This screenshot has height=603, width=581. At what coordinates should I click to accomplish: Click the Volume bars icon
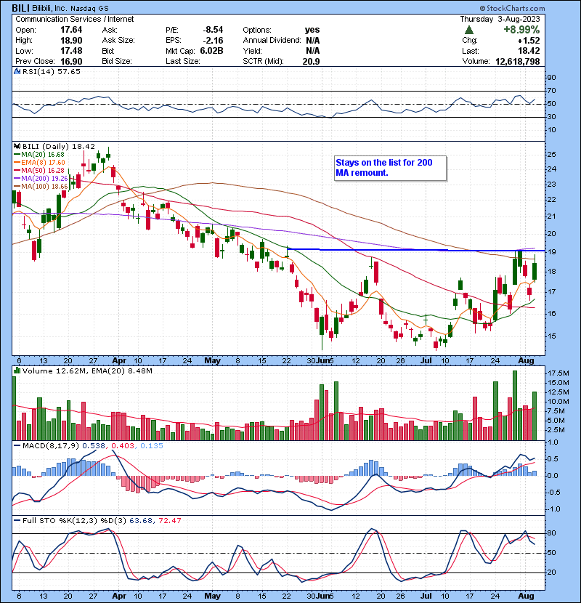[17, 371]
